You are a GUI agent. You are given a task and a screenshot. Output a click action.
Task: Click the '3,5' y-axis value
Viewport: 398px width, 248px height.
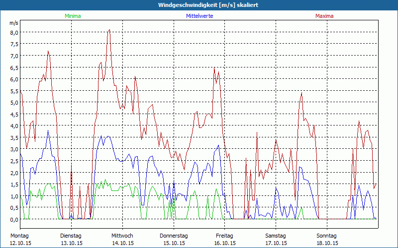[x=14, y=138]
